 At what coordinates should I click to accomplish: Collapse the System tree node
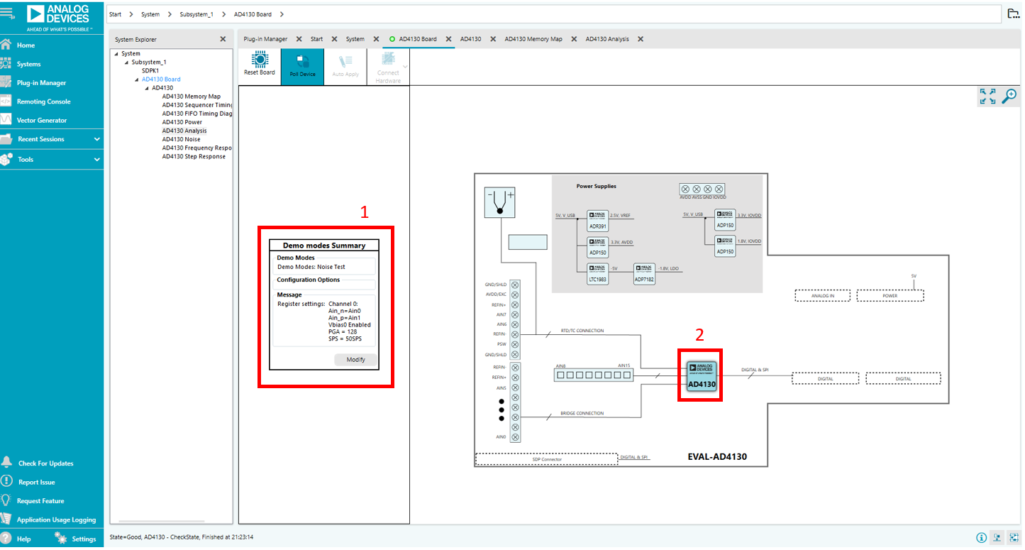point(116,54)
